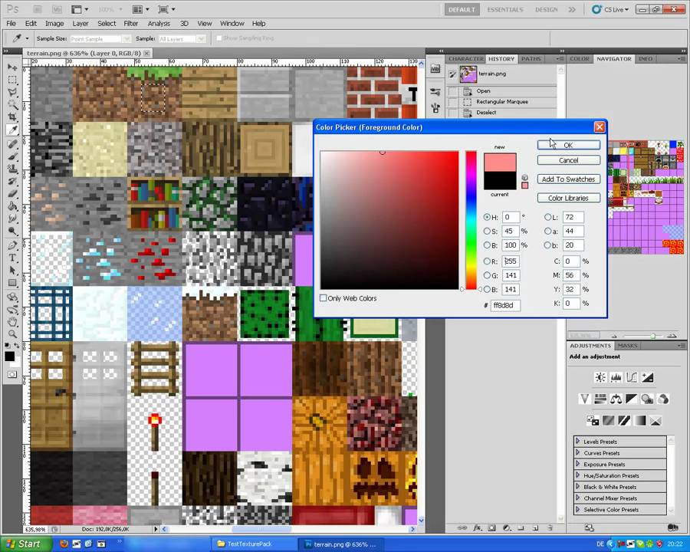
Task: Open the Image menu
Action: (54, 23)
